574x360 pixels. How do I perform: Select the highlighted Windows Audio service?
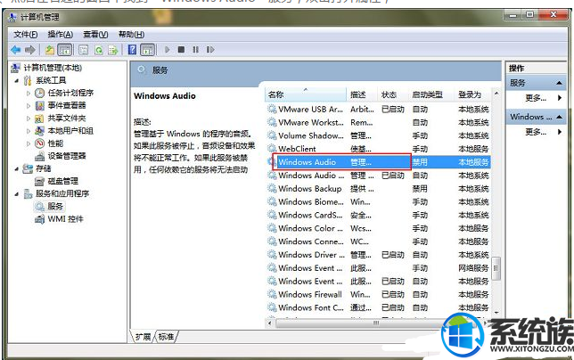[378, 162]
